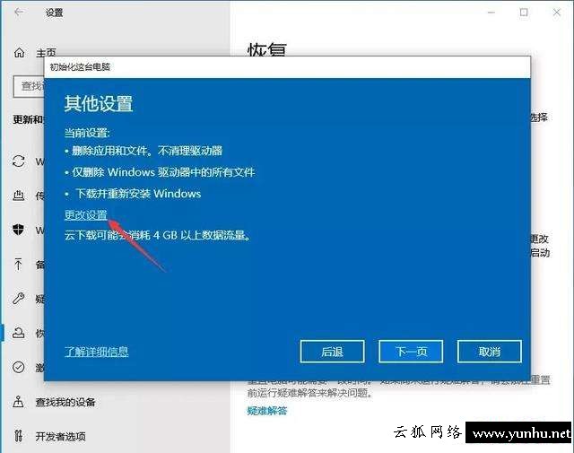Viewport: 574px width, 453px height.
Task: Click the 后退 button
Action: tap(332, 352)
